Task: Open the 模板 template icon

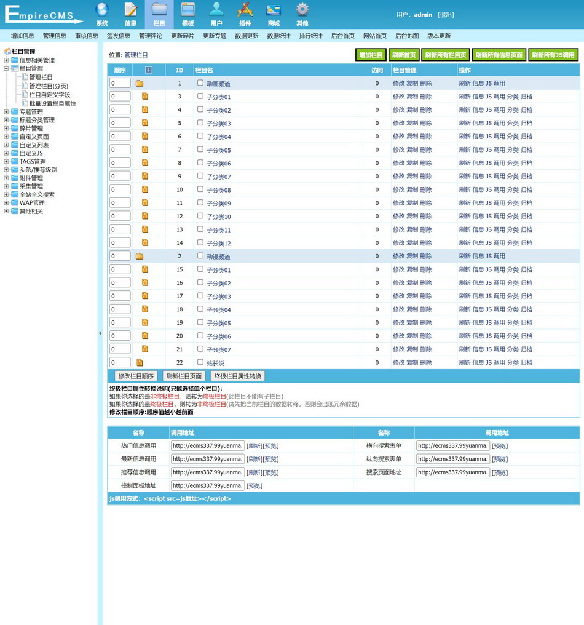Action: 188,9
